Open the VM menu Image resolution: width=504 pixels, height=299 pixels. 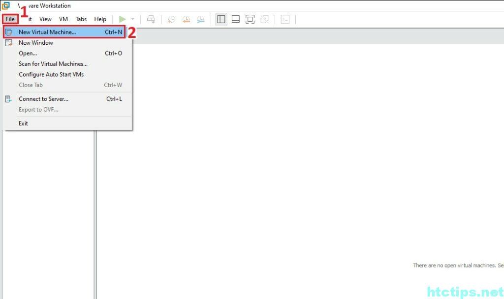tap(63, 19)
